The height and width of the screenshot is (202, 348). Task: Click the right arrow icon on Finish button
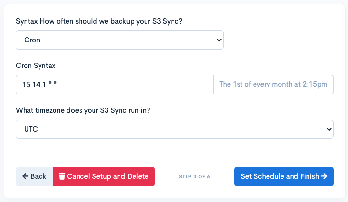tap(324, 176)
